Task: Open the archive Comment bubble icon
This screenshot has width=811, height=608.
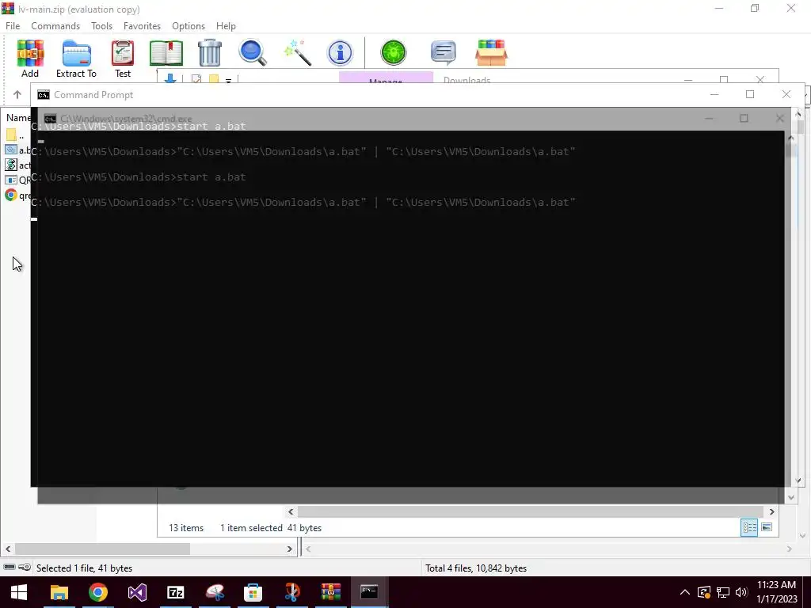Action: (444, 53)
